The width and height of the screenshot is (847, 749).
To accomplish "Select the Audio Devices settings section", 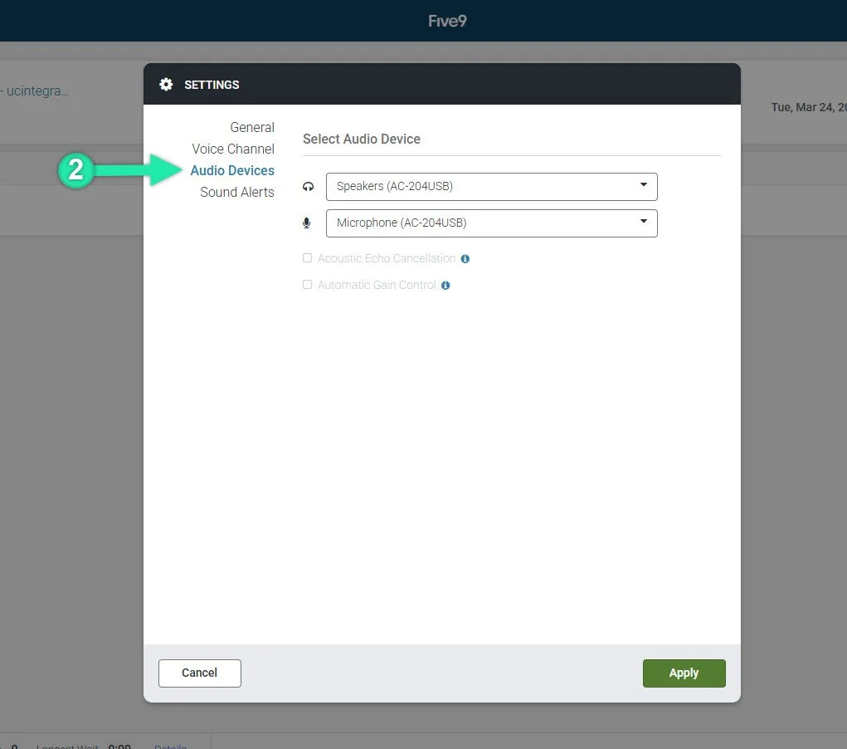I will click(x=233, y=170).
